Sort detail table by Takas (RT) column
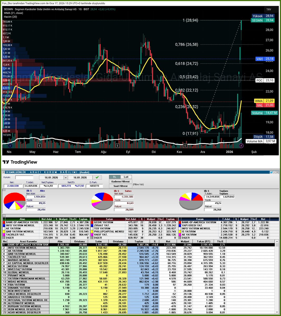281x316 pixels. [203, 241]
